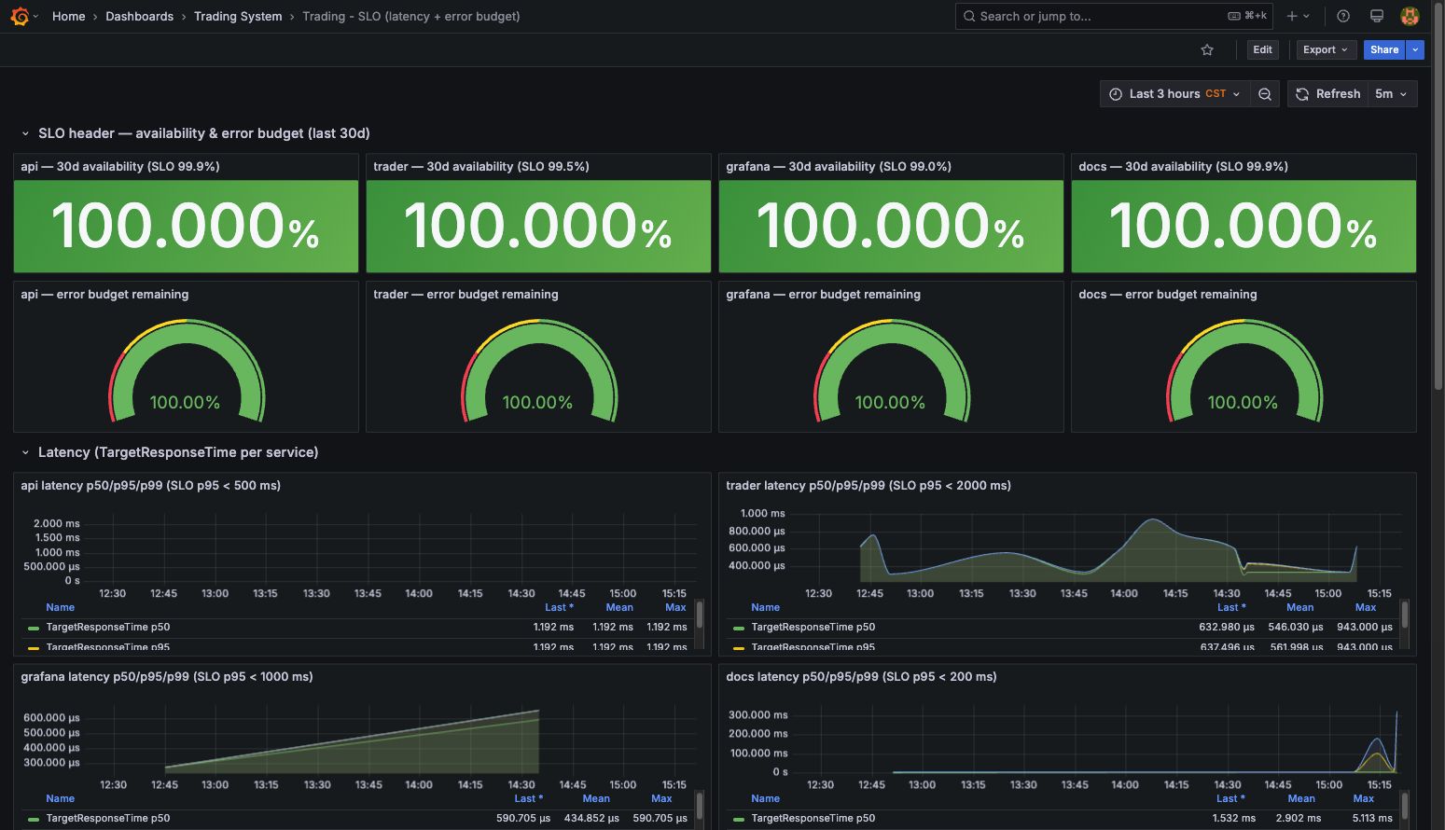The height and width of the screenshot is (830, 1445).
Task: Click the trader latency legend scrollbar
Action: [x=1405, y=616]
